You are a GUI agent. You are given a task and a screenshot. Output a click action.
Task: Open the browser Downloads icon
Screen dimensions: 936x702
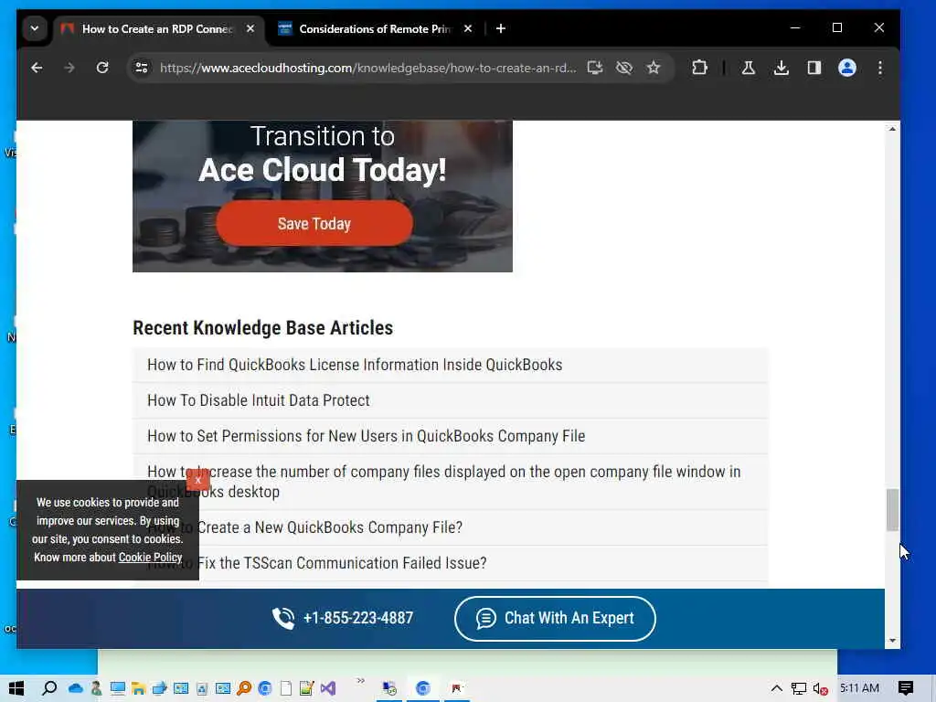(781, 68)
